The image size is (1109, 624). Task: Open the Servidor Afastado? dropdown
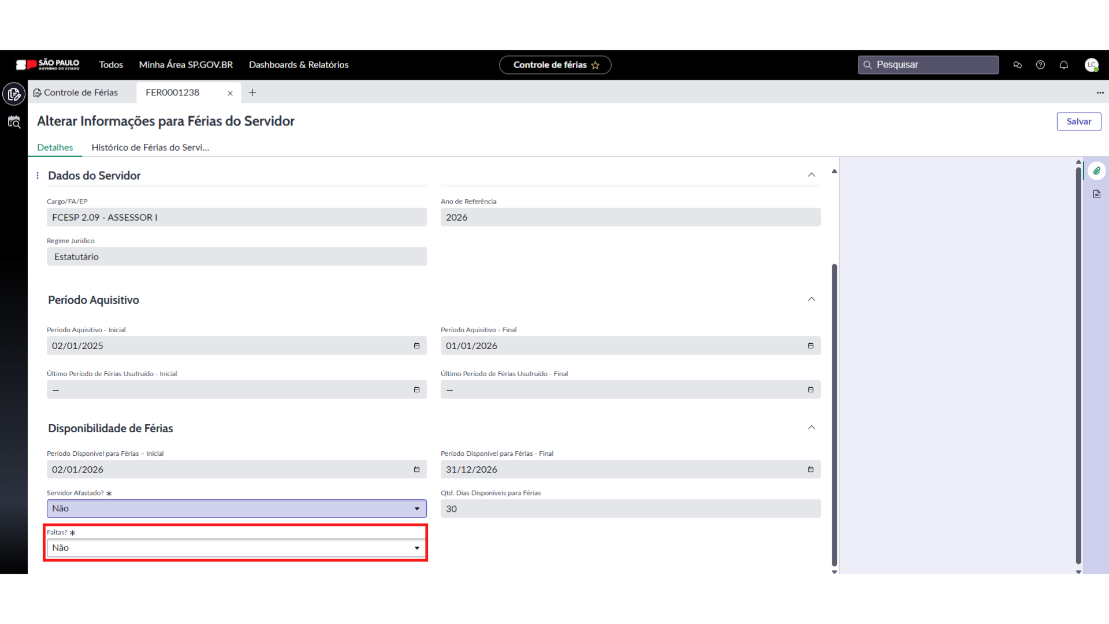tap(236, 508)
